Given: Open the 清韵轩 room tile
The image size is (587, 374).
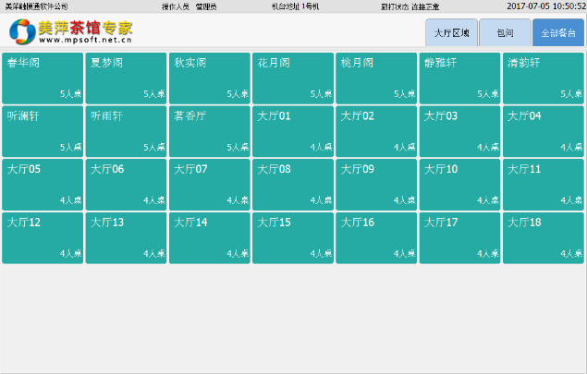Looking at the screenshot, I should (544, 78).
